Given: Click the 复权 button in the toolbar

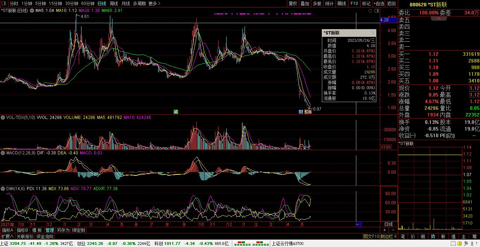Looking at the screenshot, I should point(293,4).
